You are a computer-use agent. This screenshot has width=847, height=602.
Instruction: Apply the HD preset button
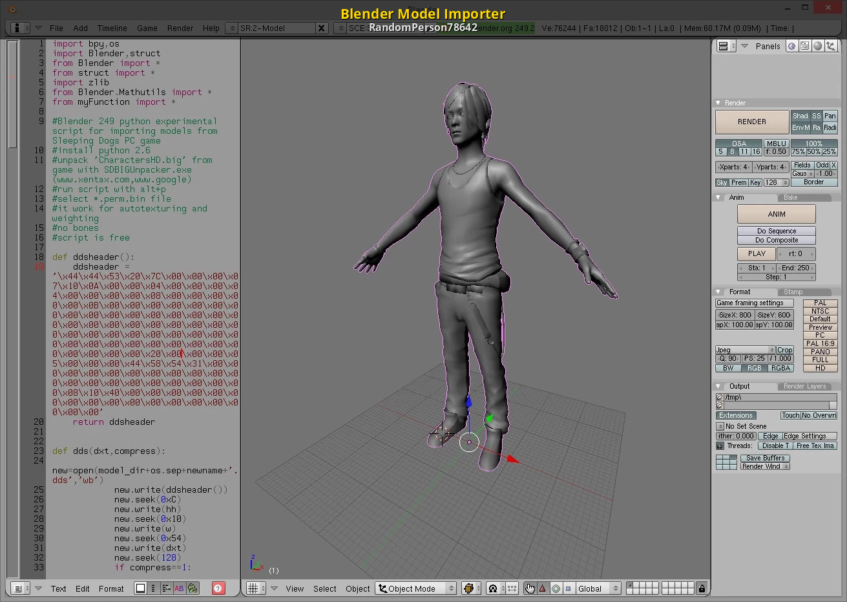tap(821, 368)
